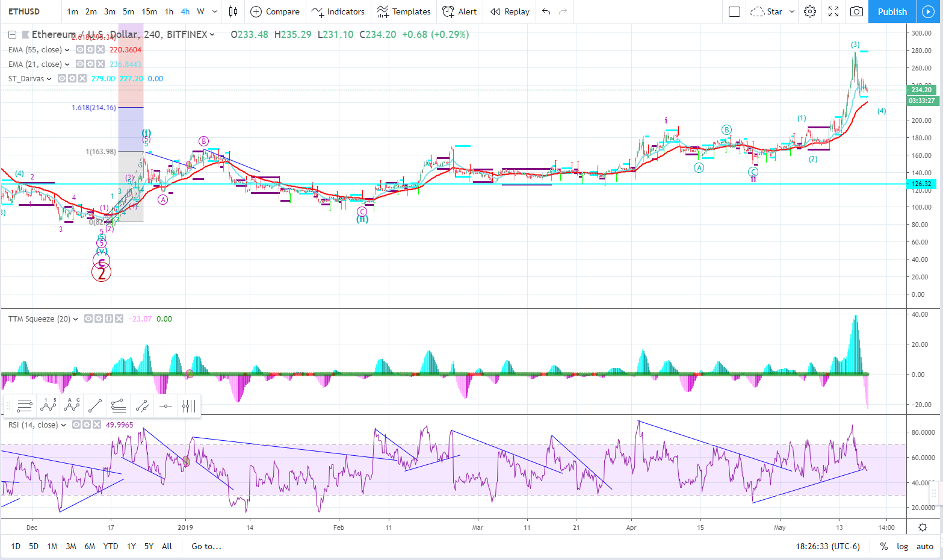Remove the EMA (21, close) indicator

coord(100,64)
